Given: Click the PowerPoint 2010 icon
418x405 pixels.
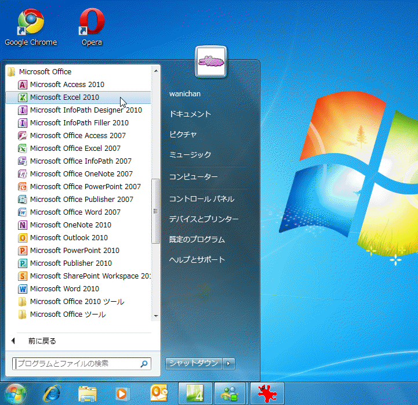Looking at the screenshot, I should coord(23,251).
